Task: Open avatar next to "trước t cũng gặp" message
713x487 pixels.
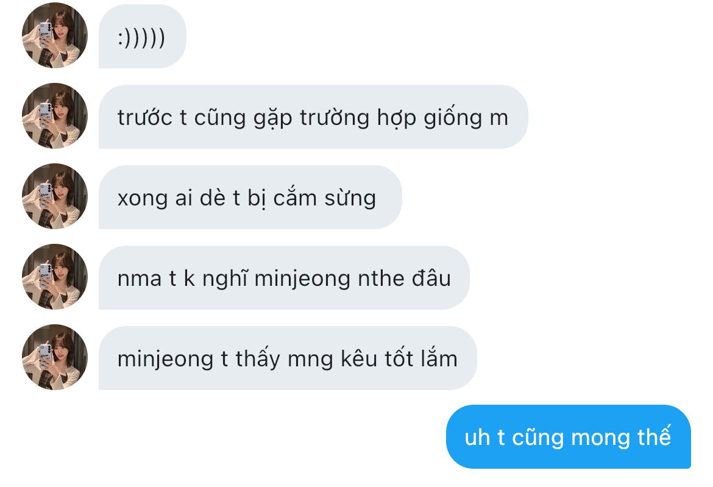Action: (x=55, y=116)
